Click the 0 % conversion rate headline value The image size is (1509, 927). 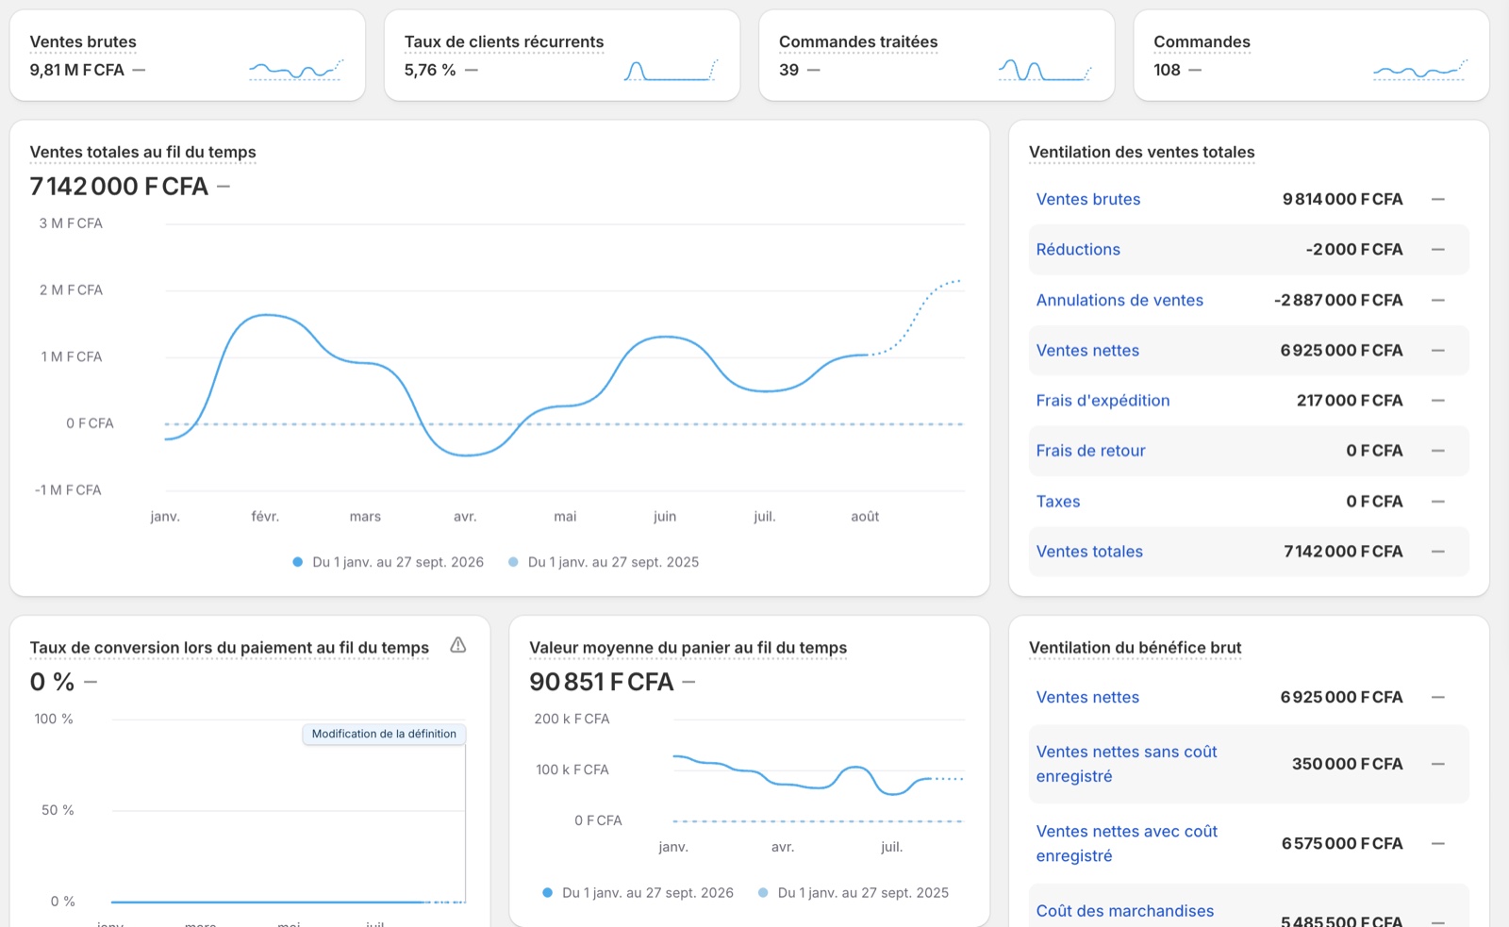coord(52,682)
